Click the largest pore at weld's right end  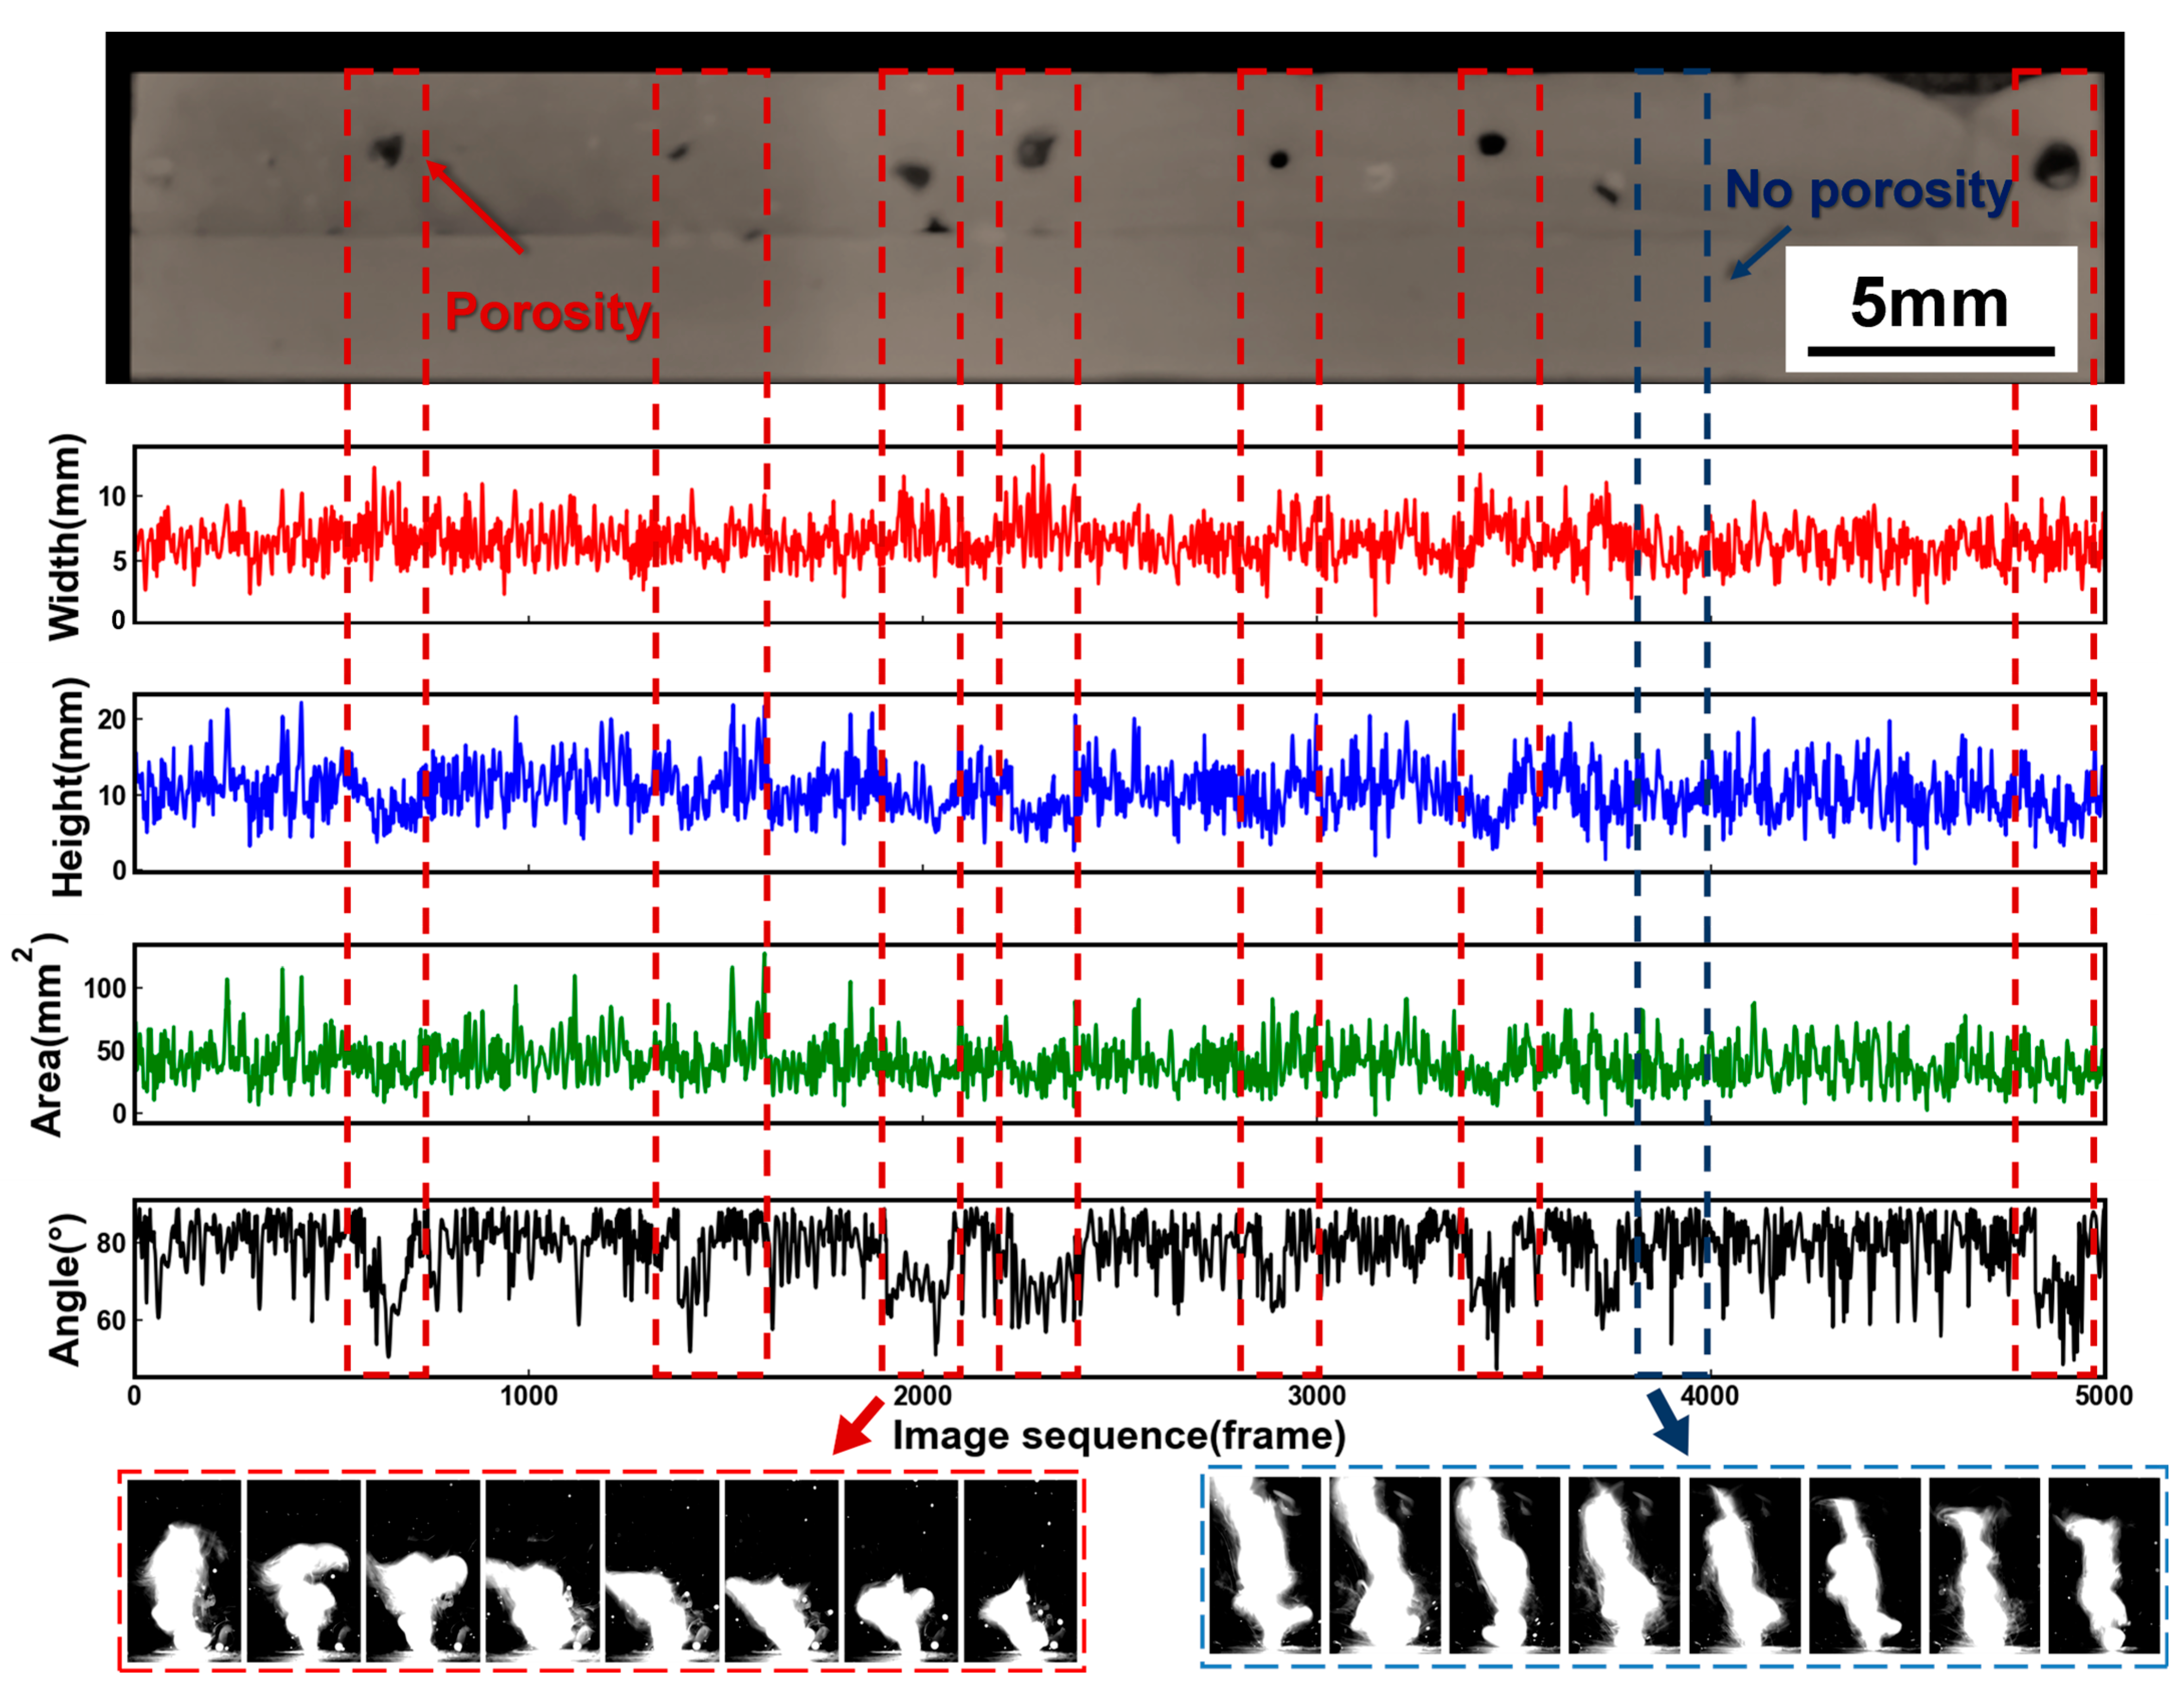[2058, 164]
